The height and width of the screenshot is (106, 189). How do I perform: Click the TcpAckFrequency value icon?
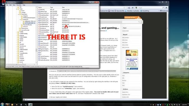click(39, 56)
